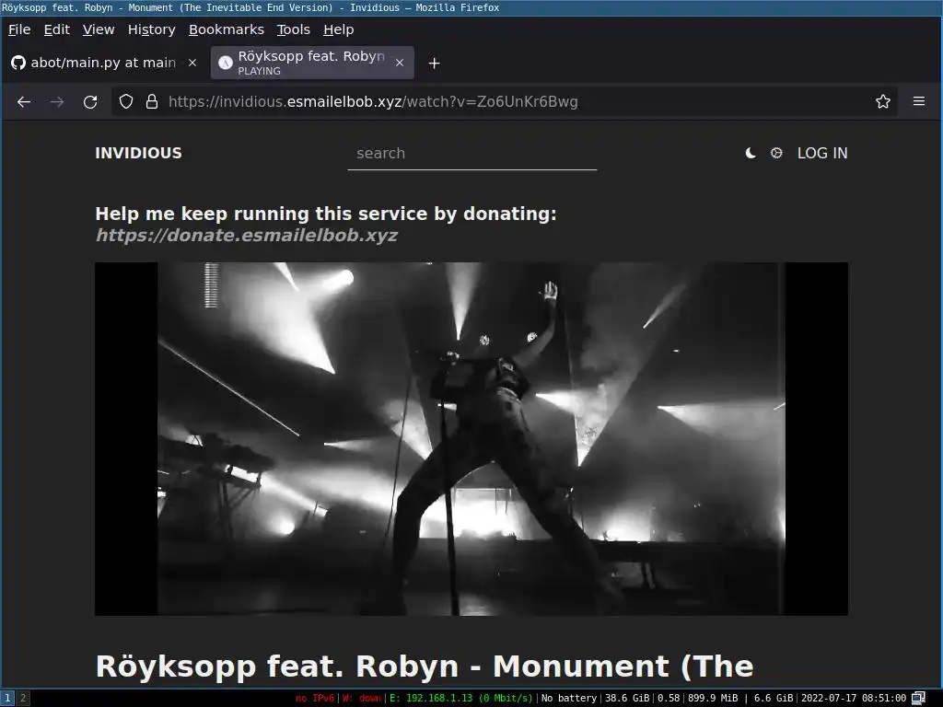Open the Firefox hamburger menu
The height and width of the screenshot is (707, 943).
coord(919,101)
